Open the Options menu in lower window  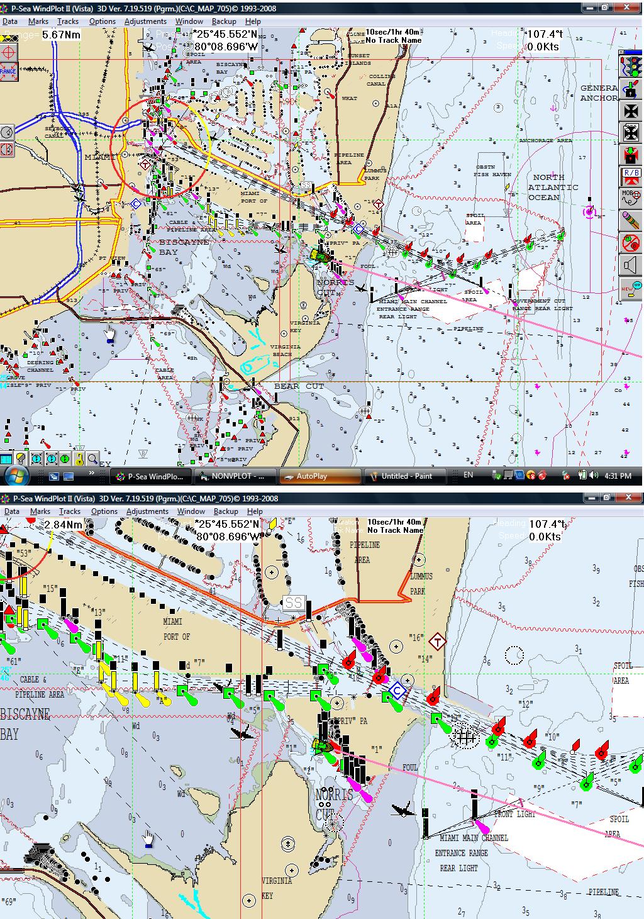tap(104, 511)
